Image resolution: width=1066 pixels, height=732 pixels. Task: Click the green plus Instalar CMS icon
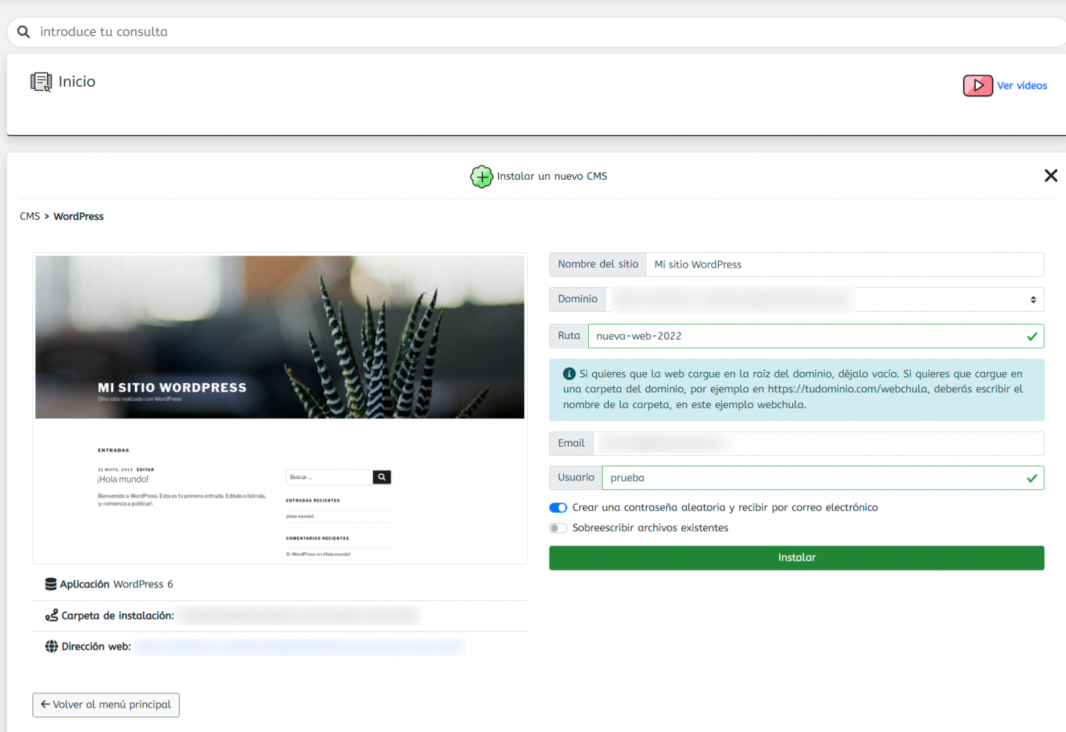pyautogui.click(x=482, y=177)
